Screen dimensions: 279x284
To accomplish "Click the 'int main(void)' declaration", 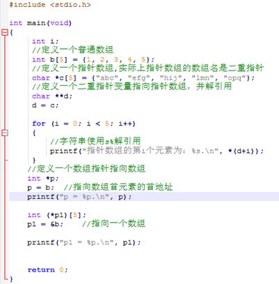I will click(40, 23).
